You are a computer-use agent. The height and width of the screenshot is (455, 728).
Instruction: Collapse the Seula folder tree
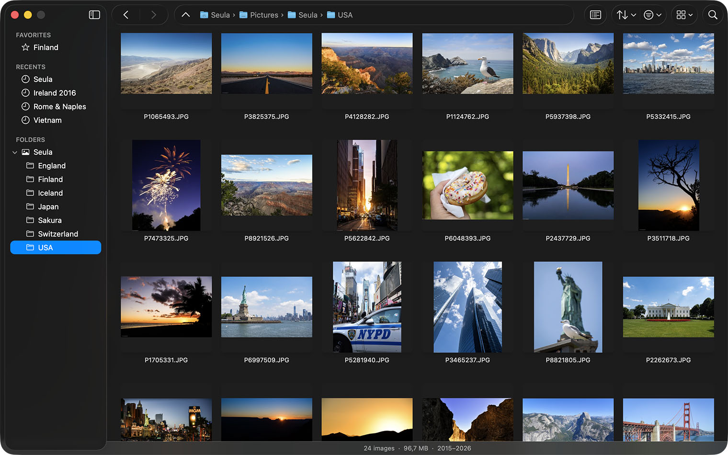[15, 152]
